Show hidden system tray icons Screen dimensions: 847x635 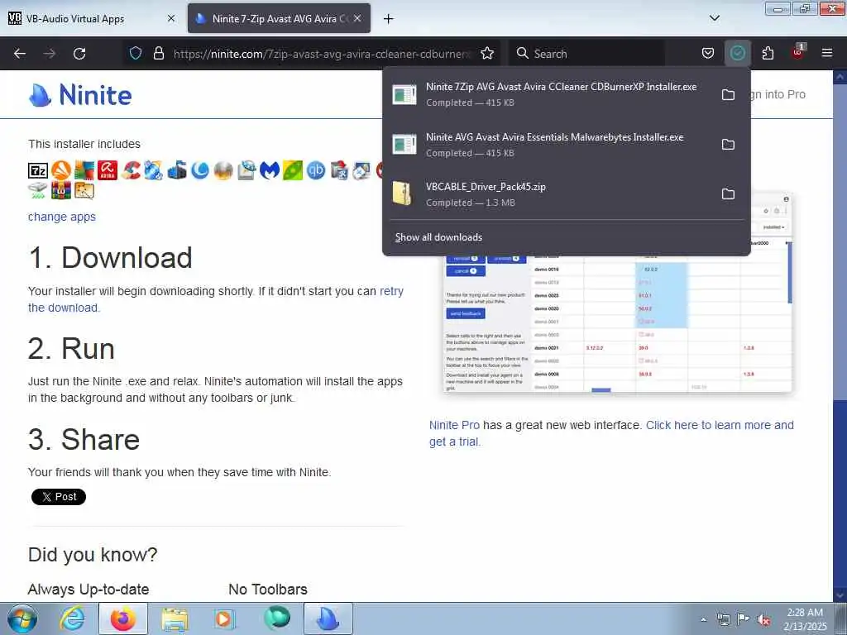click(703, 619)
